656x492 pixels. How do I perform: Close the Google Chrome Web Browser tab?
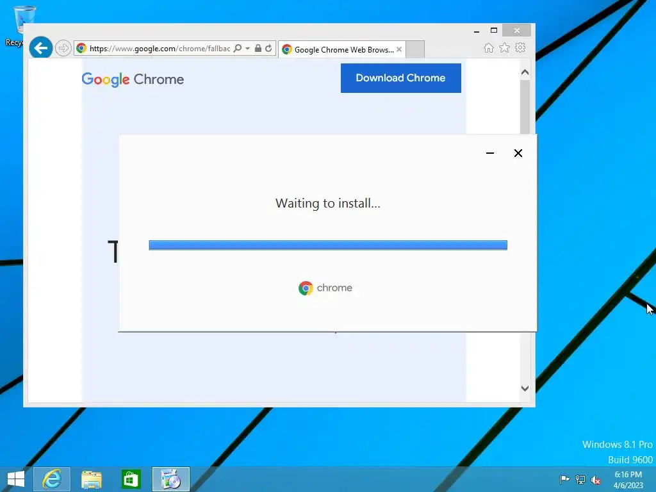pos(399,49)
